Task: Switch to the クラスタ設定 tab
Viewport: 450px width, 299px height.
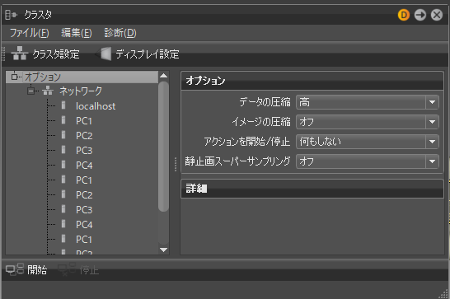Action: 45,54
